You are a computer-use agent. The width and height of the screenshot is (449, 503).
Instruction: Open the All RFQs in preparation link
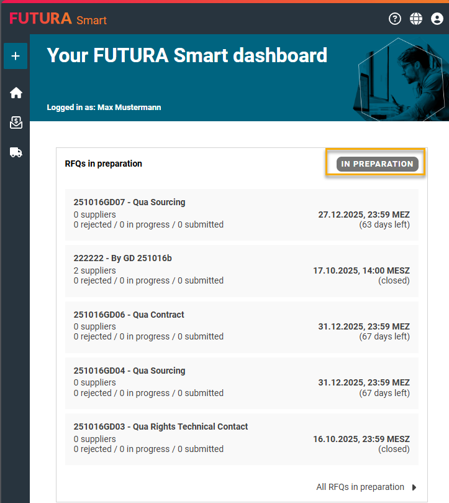[360, 487]
